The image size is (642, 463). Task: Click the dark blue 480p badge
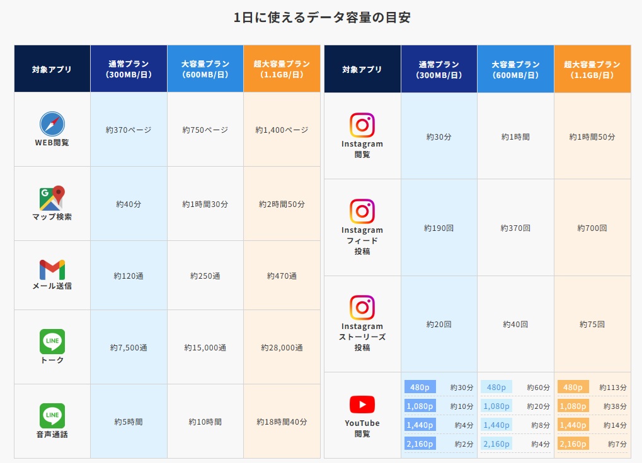pos(420,387)
